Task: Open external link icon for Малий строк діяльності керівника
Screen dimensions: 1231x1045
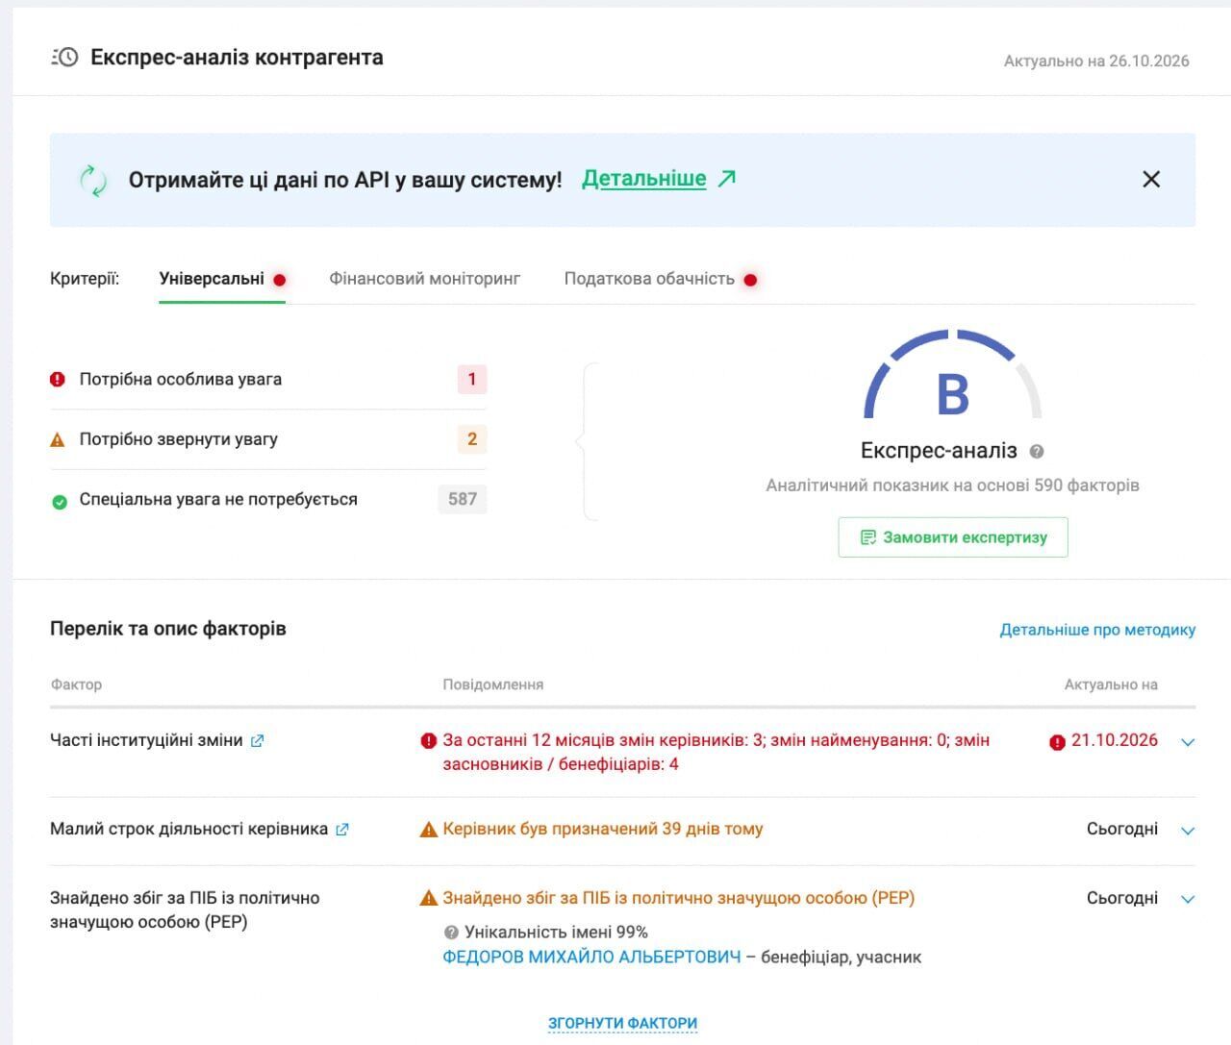Action: coord(341,830)
